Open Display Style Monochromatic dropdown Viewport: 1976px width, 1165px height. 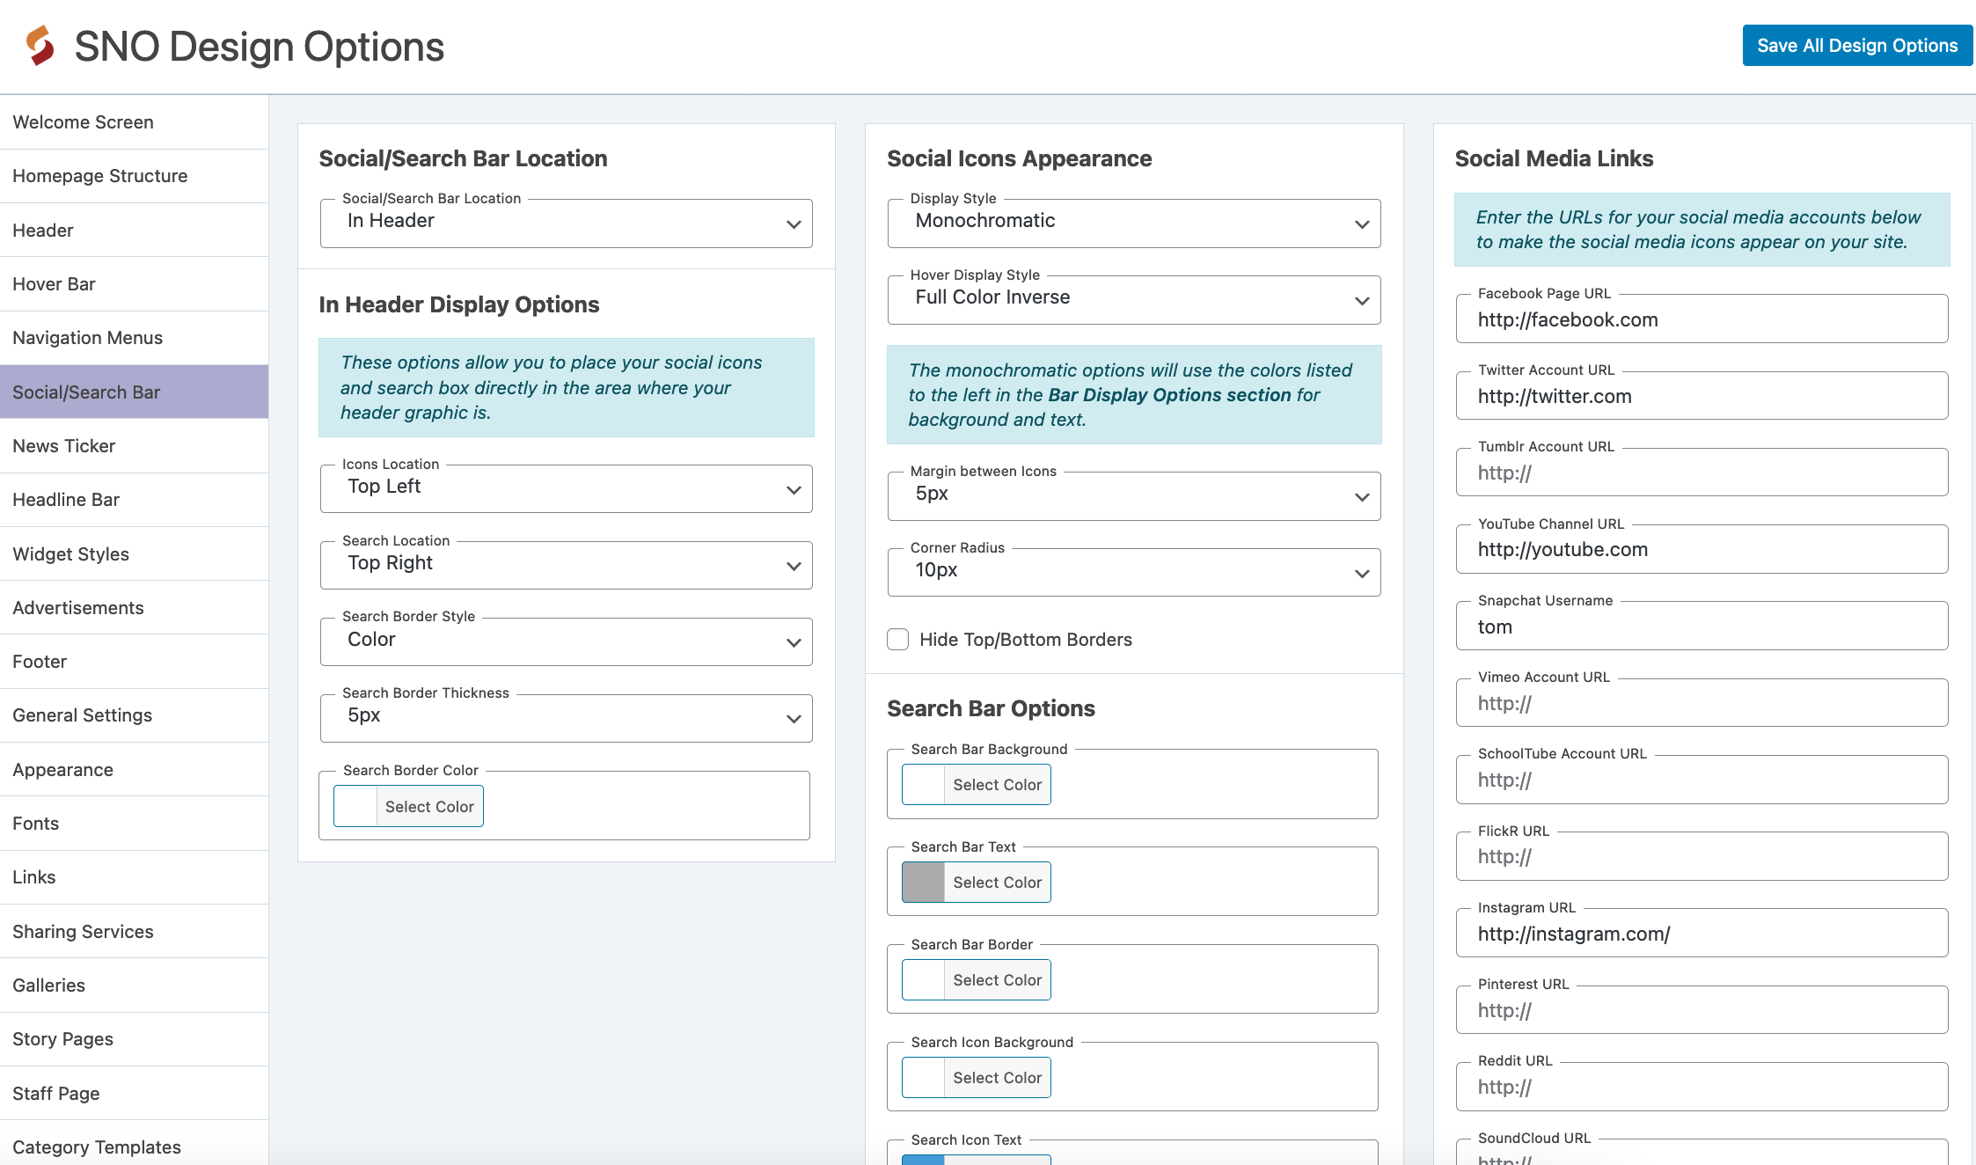click(1134, 223)
